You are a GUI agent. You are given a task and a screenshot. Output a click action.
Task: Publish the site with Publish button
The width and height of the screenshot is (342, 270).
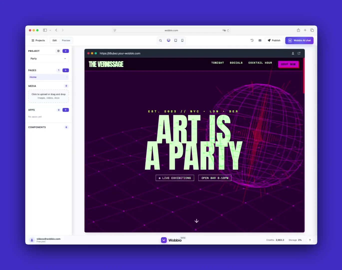pos(274,40)
